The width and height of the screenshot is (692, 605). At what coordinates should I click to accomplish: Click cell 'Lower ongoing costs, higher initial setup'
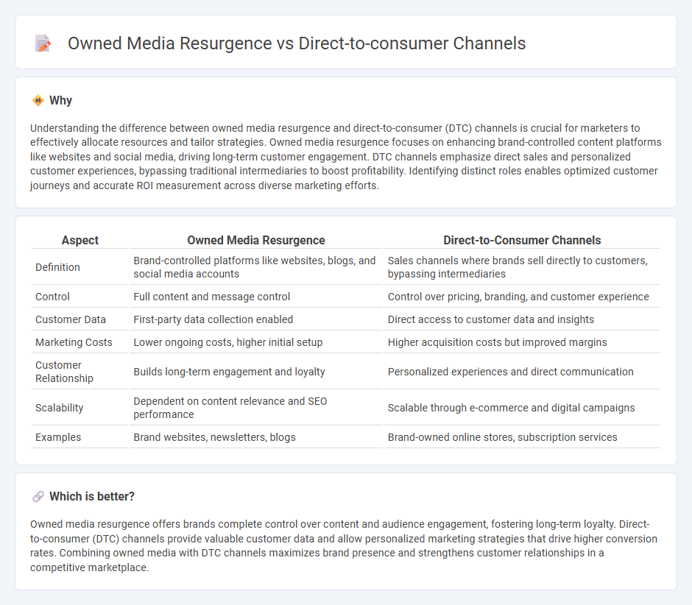256,342
